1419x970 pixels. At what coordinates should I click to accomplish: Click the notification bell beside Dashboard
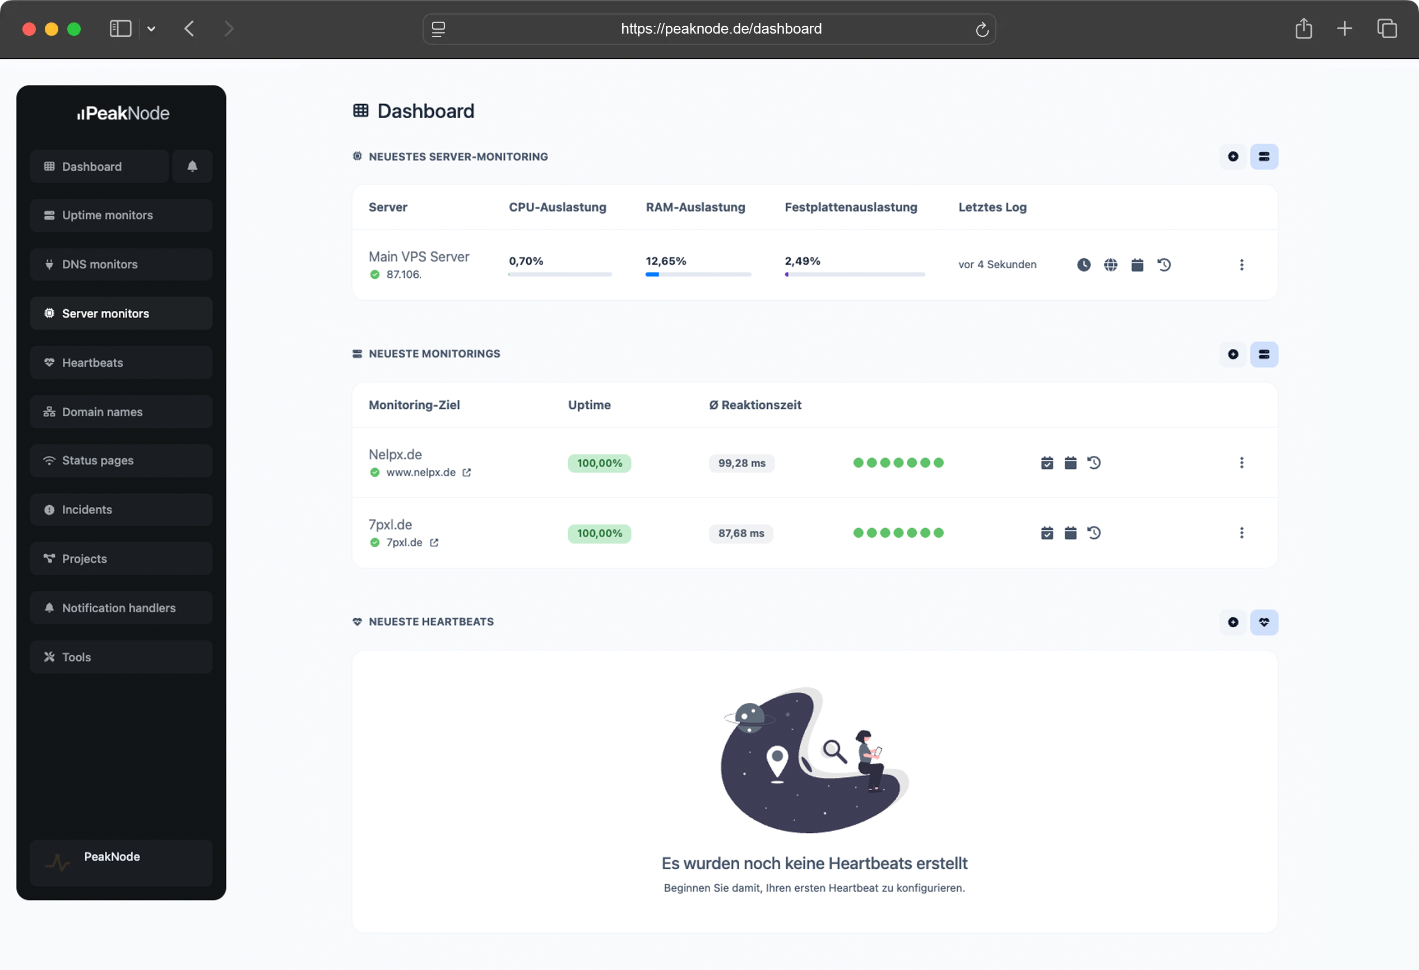point(192,166)
